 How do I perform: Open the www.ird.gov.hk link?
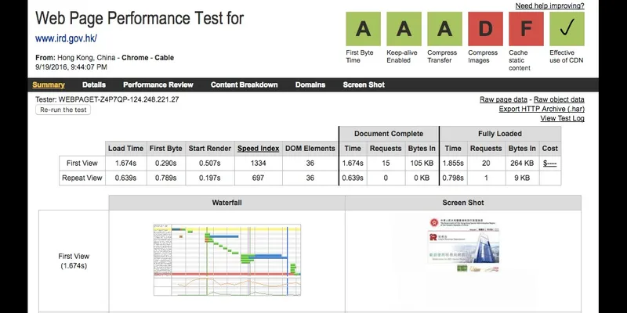(x=66, y=38)
